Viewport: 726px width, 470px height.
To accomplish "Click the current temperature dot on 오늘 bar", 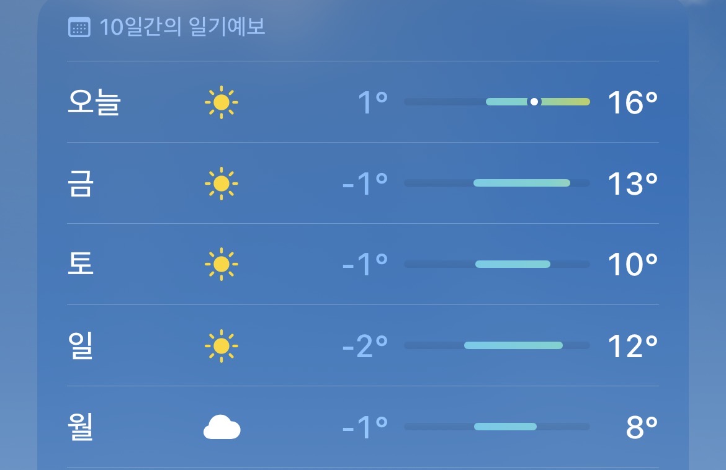I will pos(534,102).
